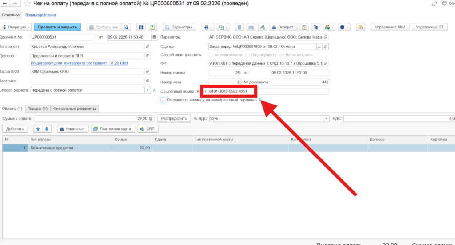Click the favorite star icon in title

pos(28,4)
